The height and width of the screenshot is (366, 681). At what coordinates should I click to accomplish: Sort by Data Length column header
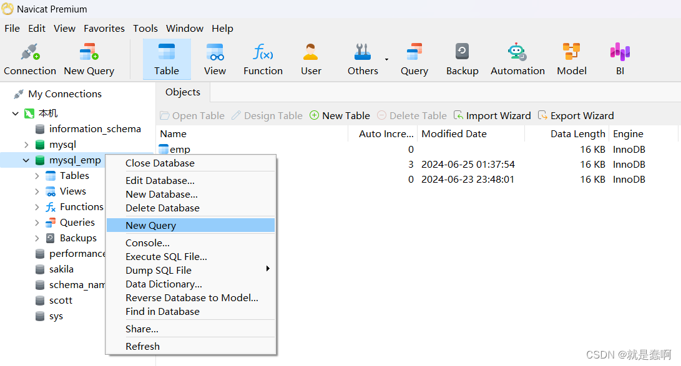(567, 134)
